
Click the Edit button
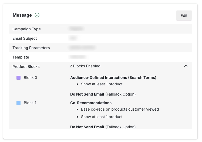pyautogui.click(x=184, y=16)
